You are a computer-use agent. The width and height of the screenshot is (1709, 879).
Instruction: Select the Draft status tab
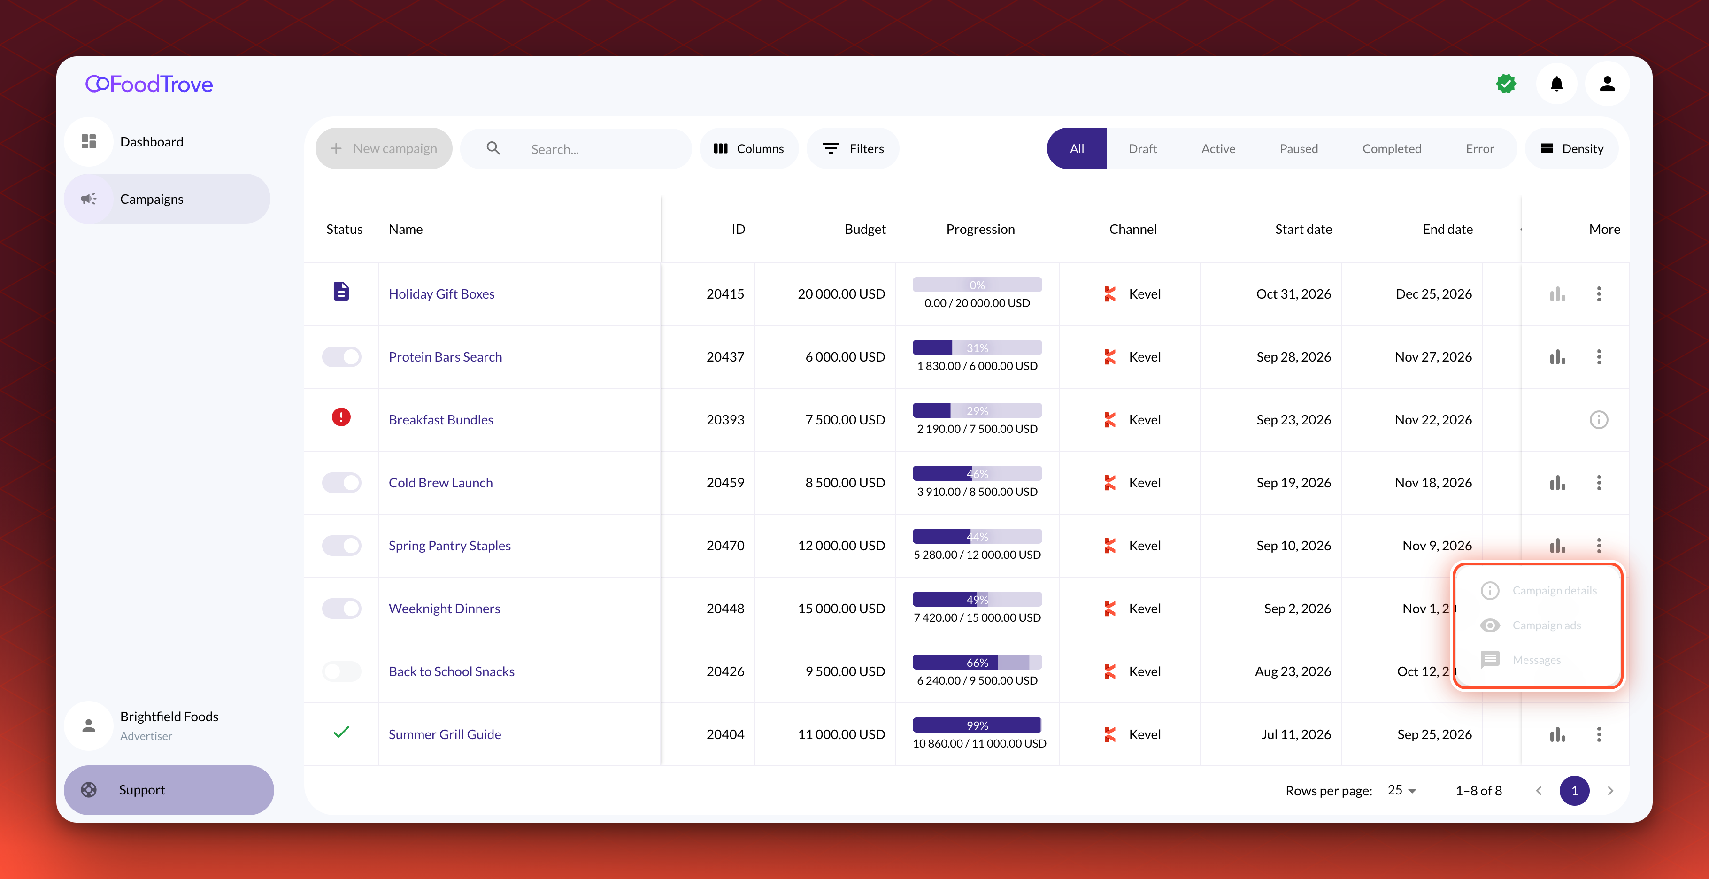[1142, 148]
